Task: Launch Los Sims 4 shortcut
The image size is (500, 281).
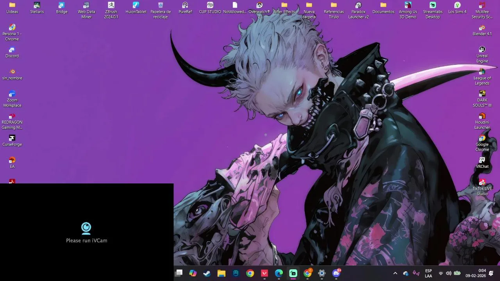Action: coord(457,8)
